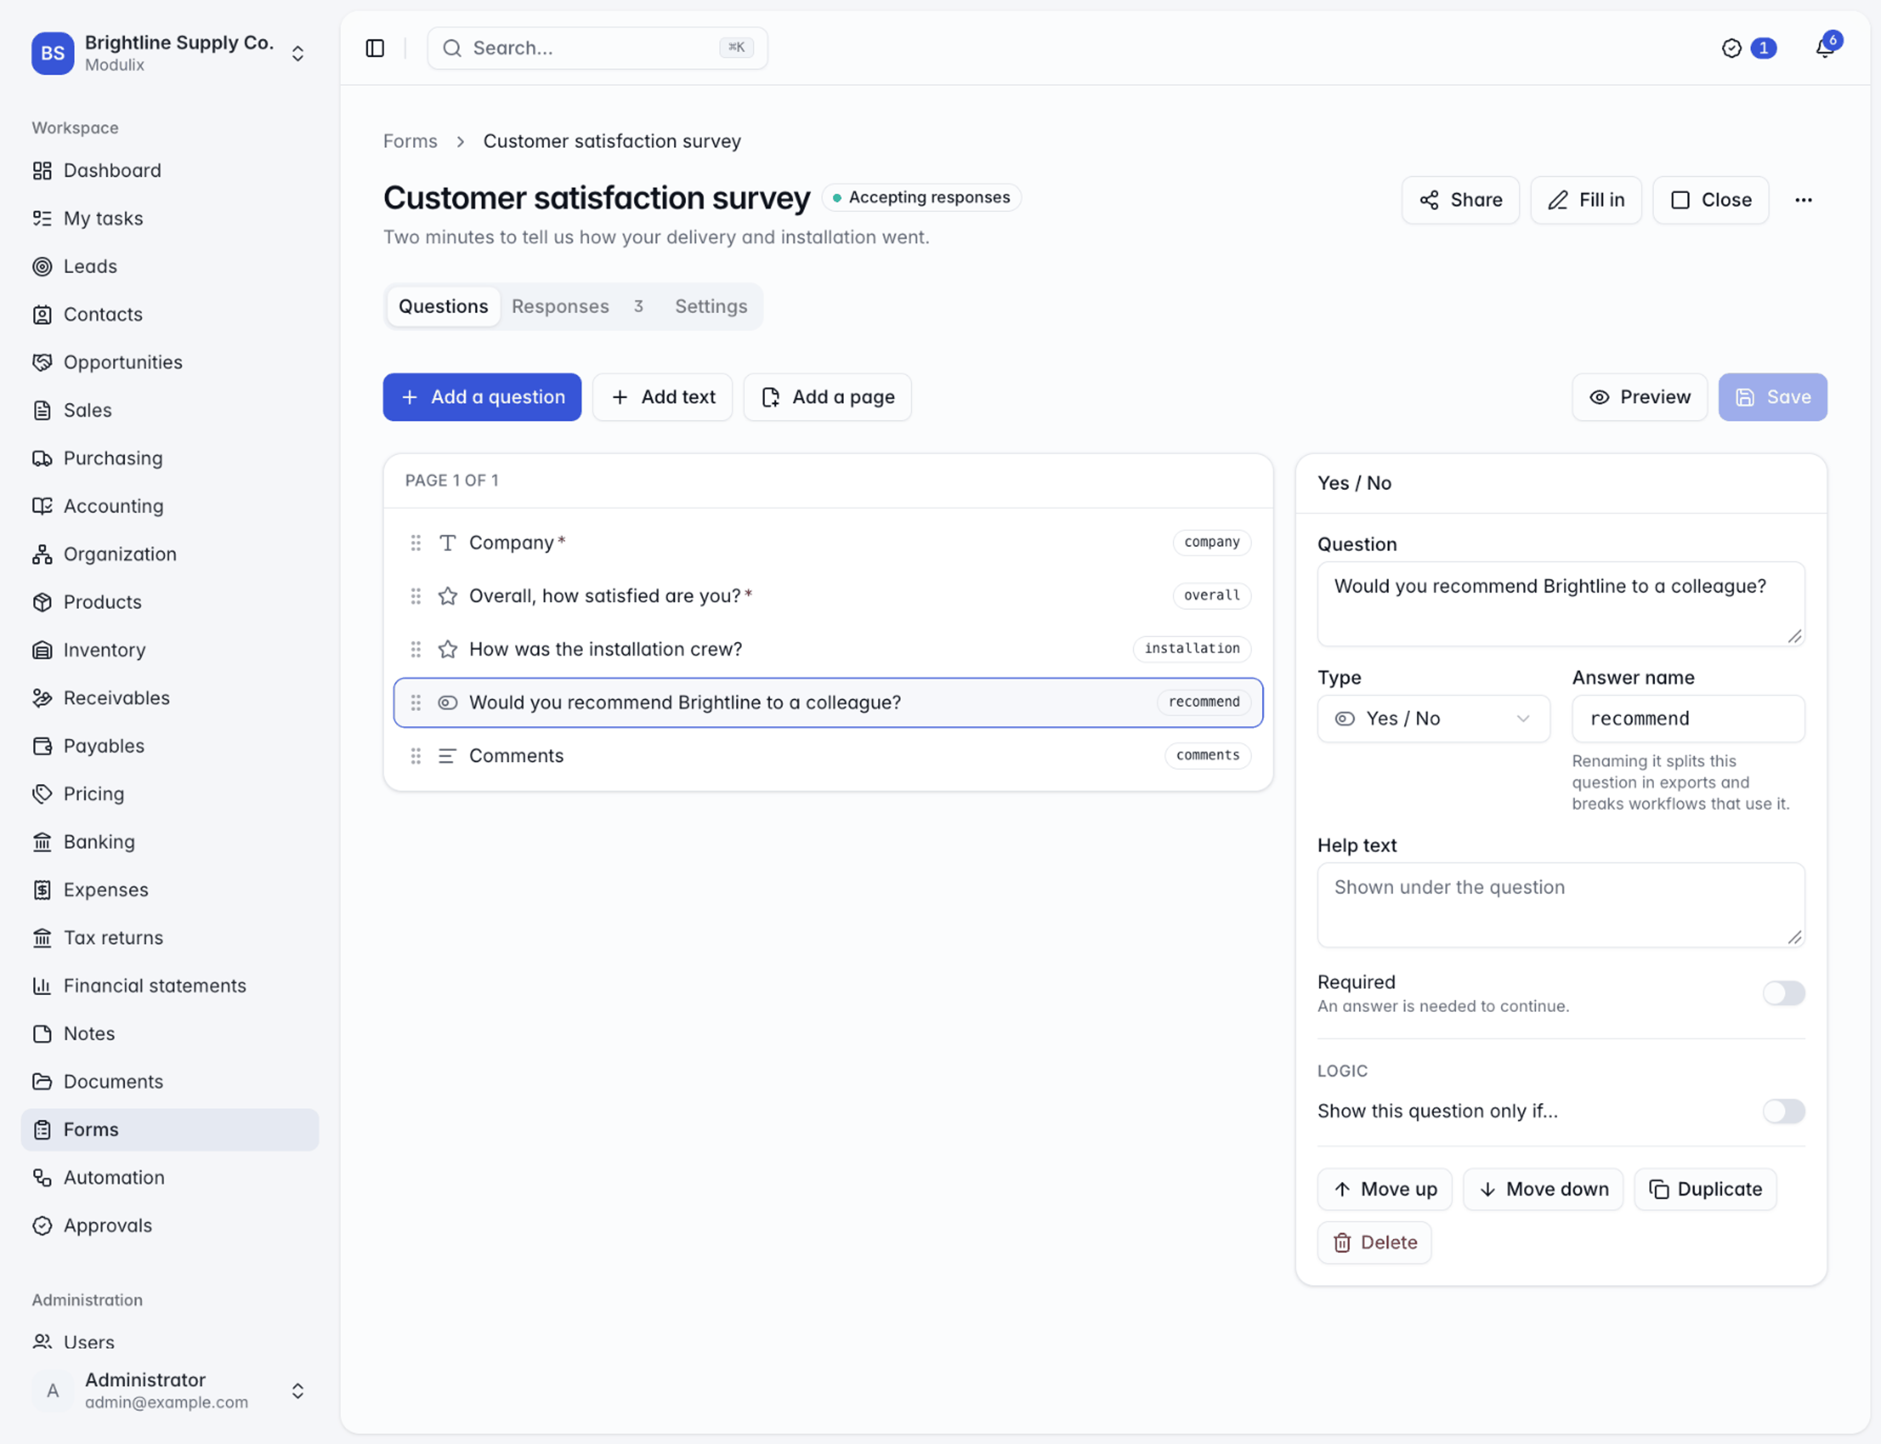
Task: Switch to Settings tab
Action: (711, 307)
